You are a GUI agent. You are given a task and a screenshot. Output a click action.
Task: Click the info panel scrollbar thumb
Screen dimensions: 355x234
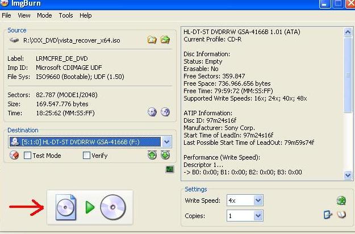(348, 75)
